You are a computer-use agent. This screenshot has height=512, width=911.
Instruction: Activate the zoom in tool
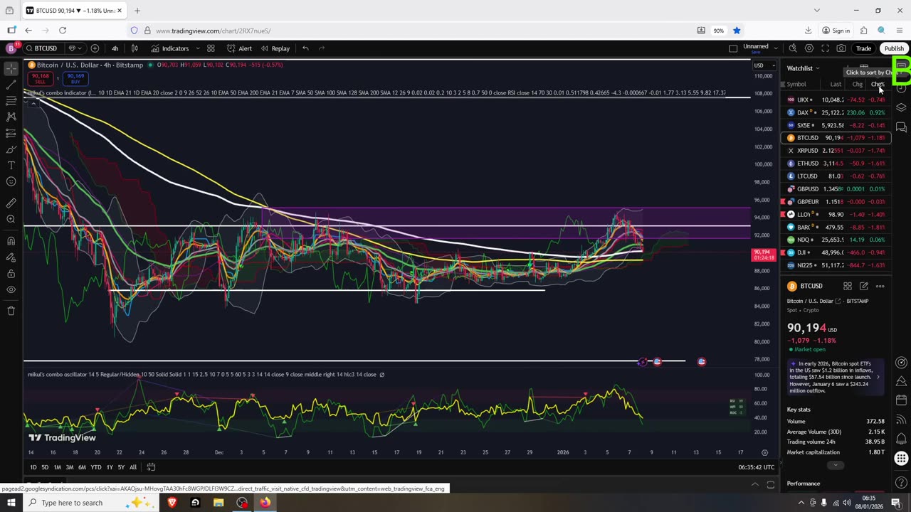pos(11,219)
